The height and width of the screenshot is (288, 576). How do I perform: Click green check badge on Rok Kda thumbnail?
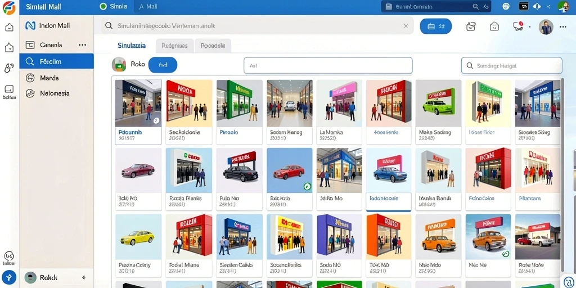click(x=307, y=187)
